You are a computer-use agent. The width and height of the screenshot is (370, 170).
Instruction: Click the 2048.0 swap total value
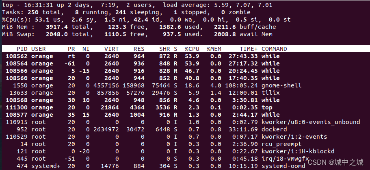(56, 34)
